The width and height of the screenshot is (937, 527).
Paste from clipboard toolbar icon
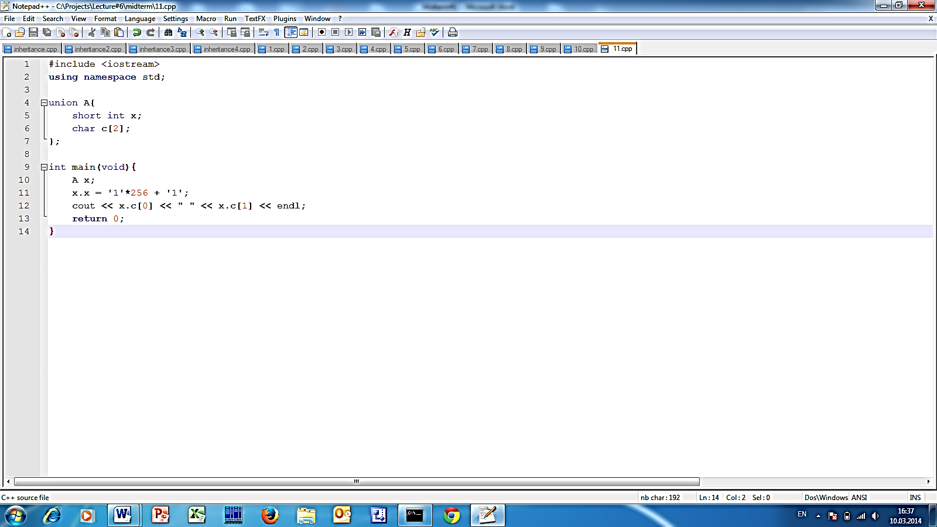click(x=119, y=33)
